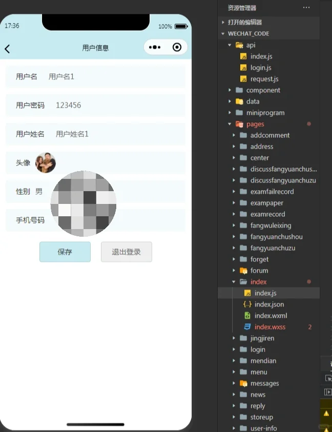Go back using the arrow in the 用户信息 header

(x=8, y=49)
